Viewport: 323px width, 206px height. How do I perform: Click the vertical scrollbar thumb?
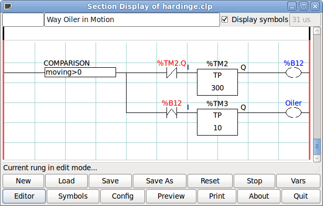pos(317,147)
